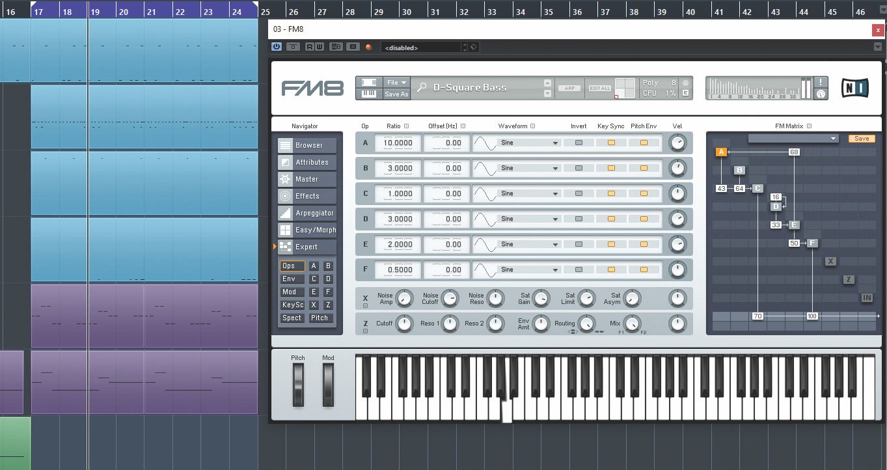The width and height of the screenshot is (887, 470).
Task: Toggle Invert for operator F
Action: [579, 270]
